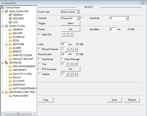Select Record Channel button 3
The height and width of the screenshot is (116, 147).
(x=71, y=49)
